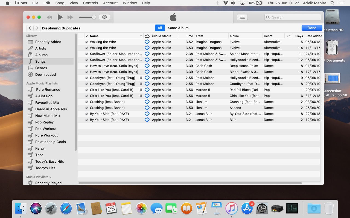The height and width of the screenshot is (218, 350).
Task: Download Crashing from the Ascend album
Action: [147, 108]
